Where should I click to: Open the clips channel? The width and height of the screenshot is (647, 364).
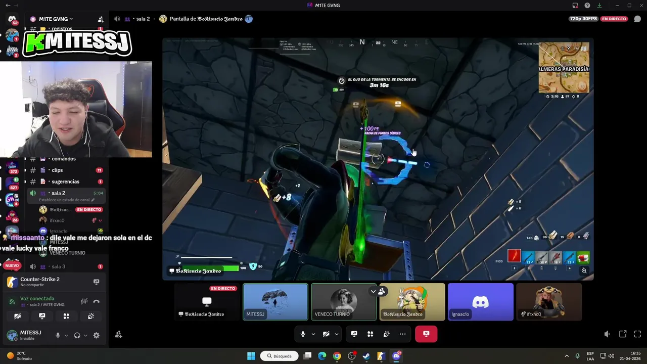pos(65,170)
